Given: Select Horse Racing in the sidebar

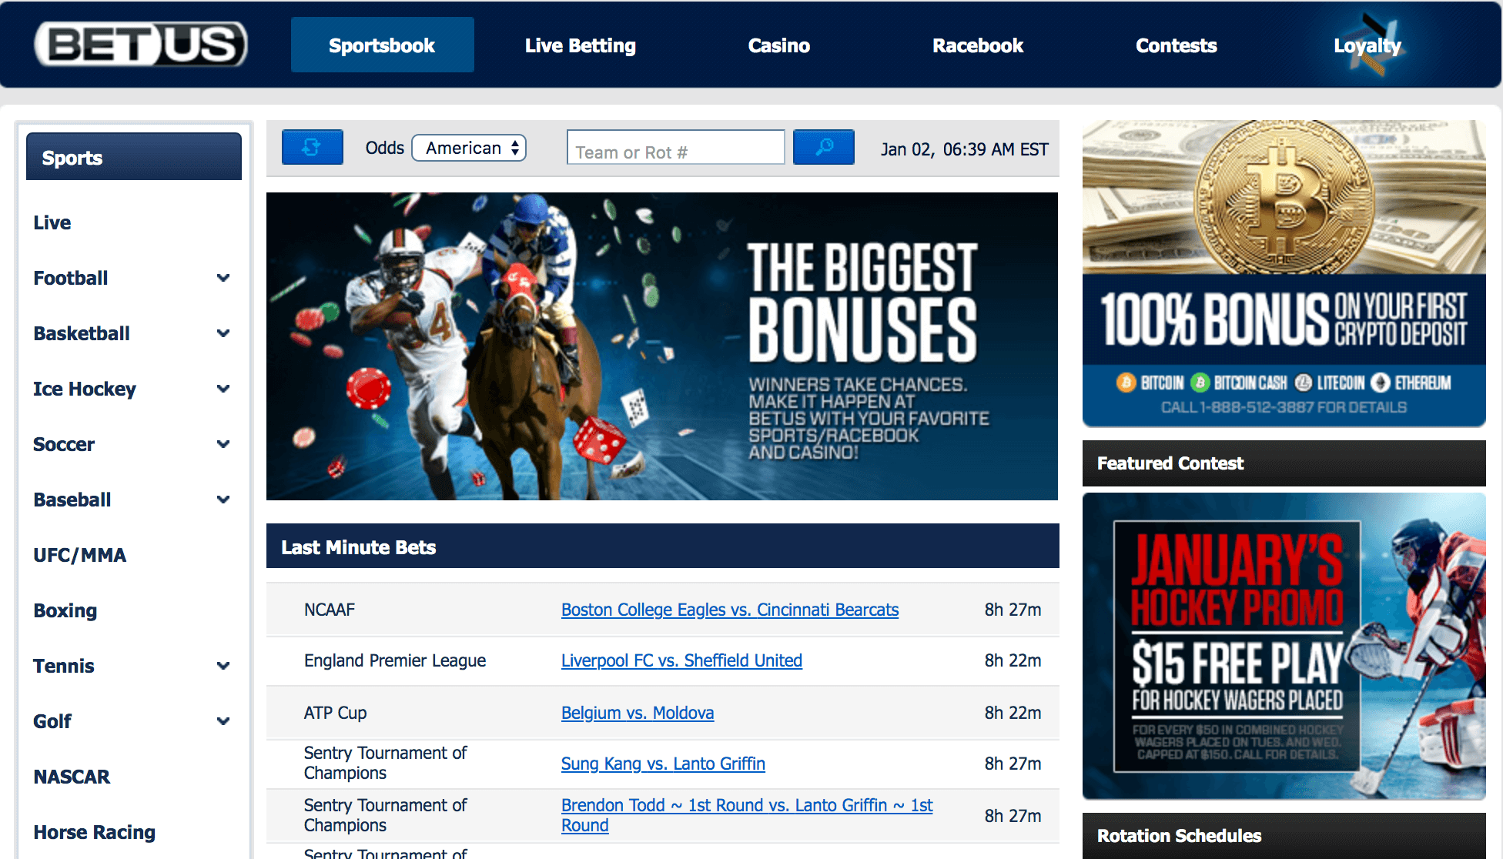Looking at the screenshot, I should coord(93,832).
